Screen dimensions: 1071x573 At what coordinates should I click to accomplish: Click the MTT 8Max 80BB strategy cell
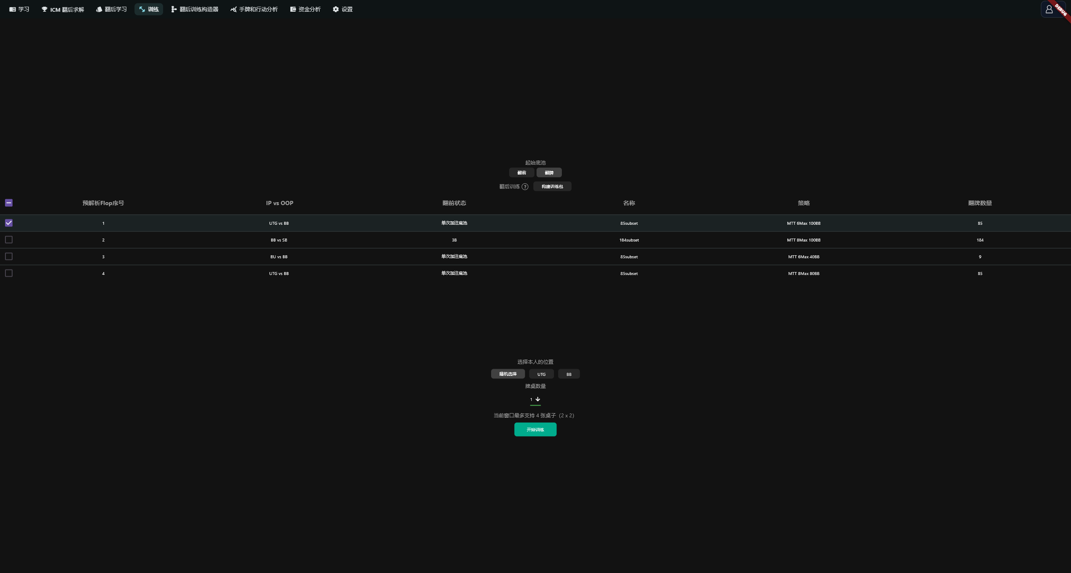(x=804, y=274)
